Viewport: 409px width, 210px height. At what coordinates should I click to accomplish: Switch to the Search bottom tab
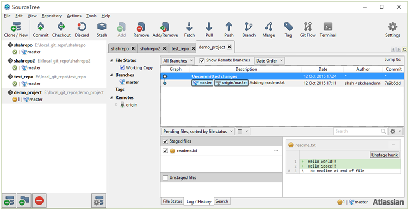(x=222, y=201)
